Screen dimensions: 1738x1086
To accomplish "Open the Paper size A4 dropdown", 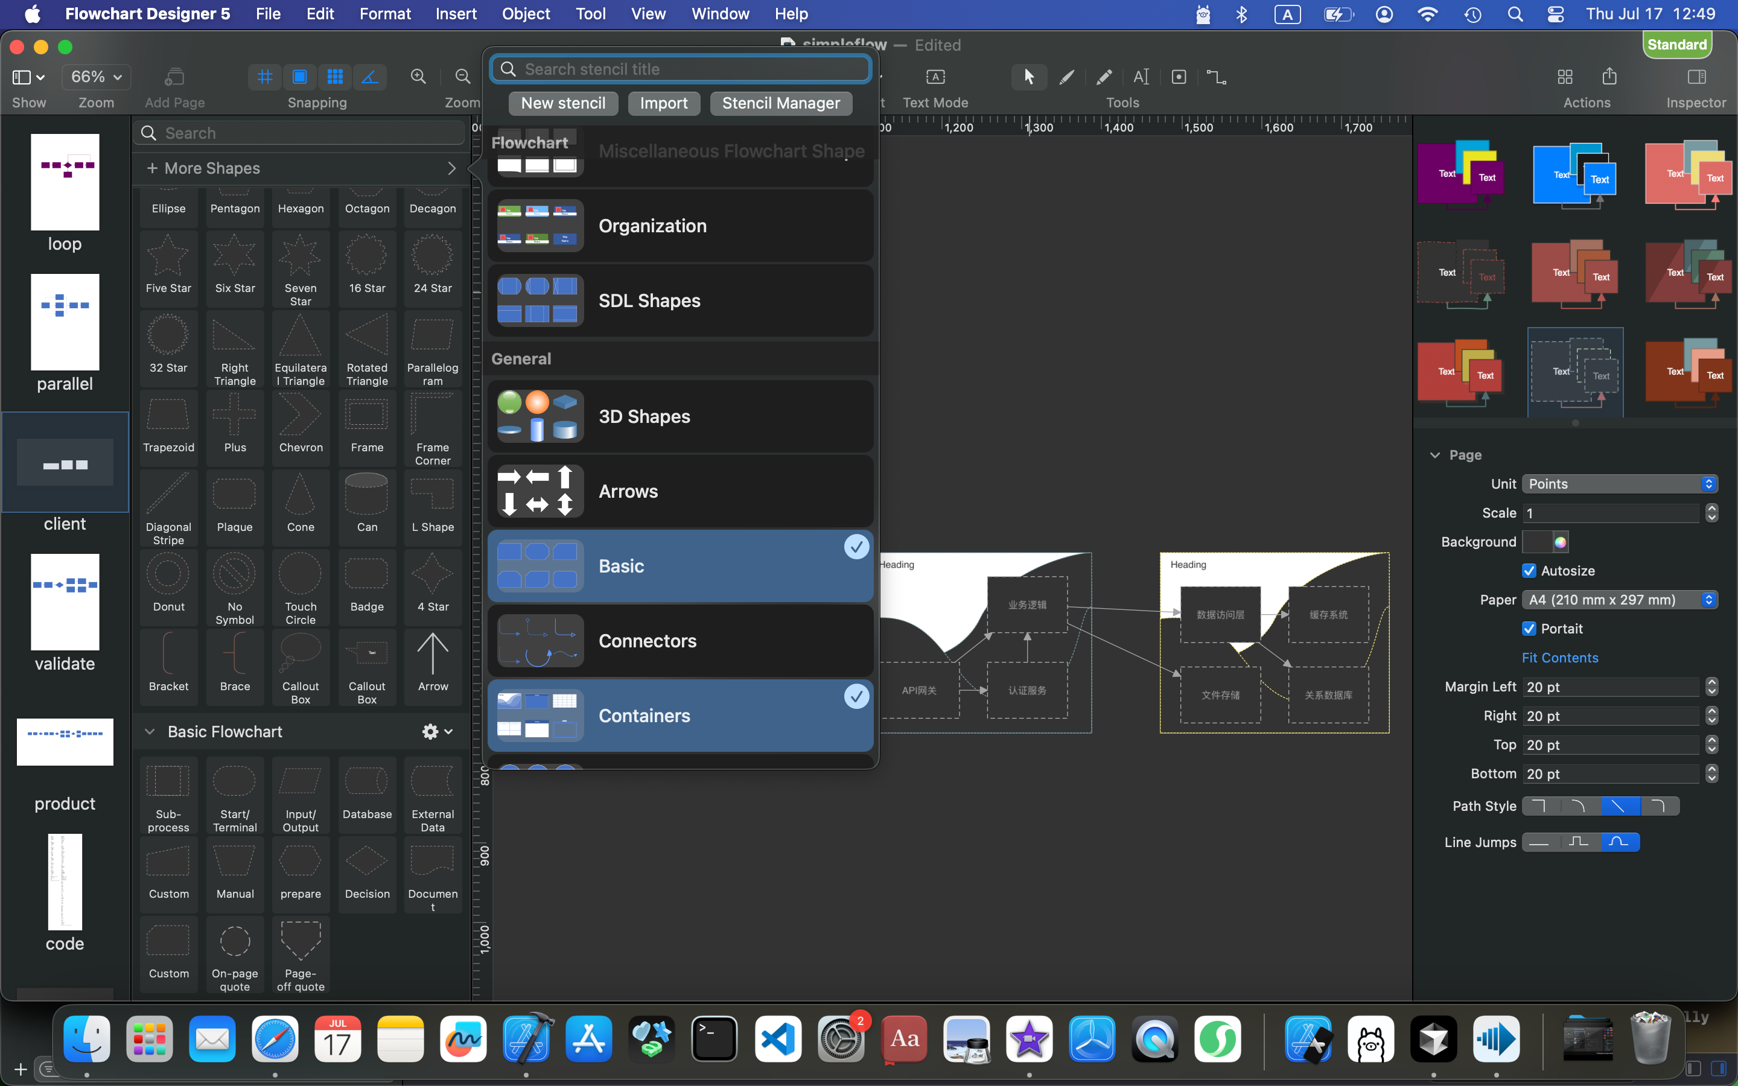I will pos(1620,600).
